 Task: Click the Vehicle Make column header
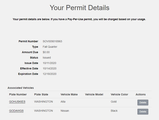[x=69, y=94]
